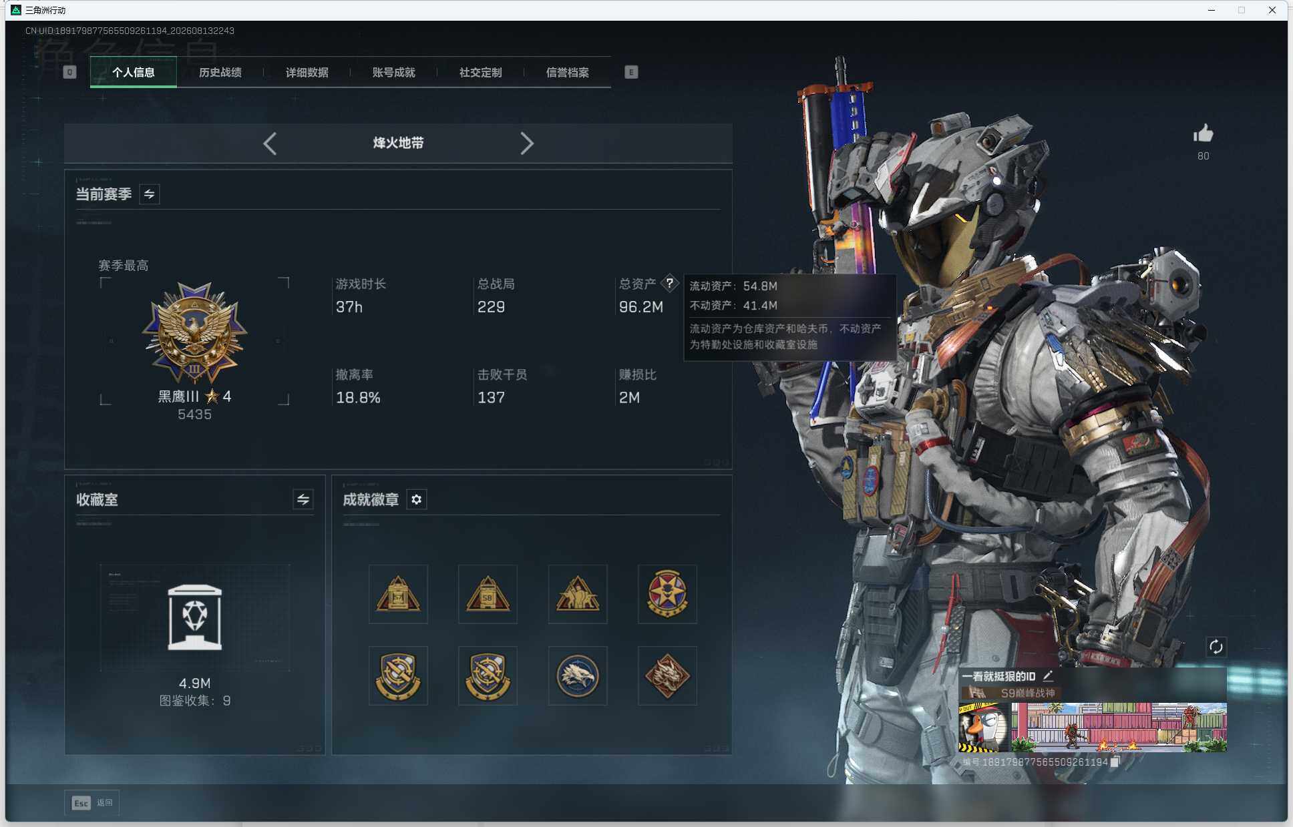Click the 流动资产 54.8M line

733,286
